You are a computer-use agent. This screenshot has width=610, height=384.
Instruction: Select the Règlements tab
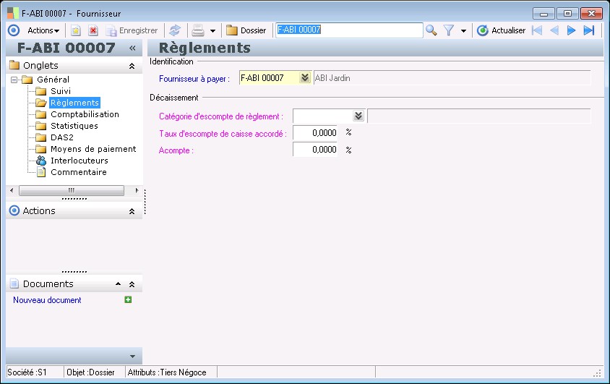[74, 103]
